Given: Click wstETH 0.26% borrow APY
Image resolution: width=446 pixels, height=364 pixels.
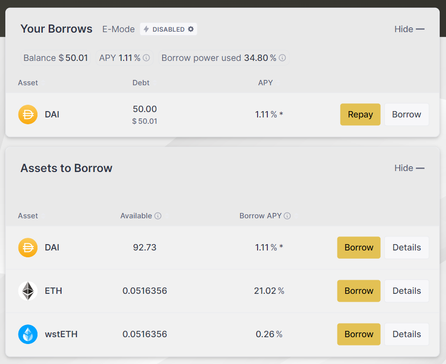Looking at the screenshot, I should (269, 334).
